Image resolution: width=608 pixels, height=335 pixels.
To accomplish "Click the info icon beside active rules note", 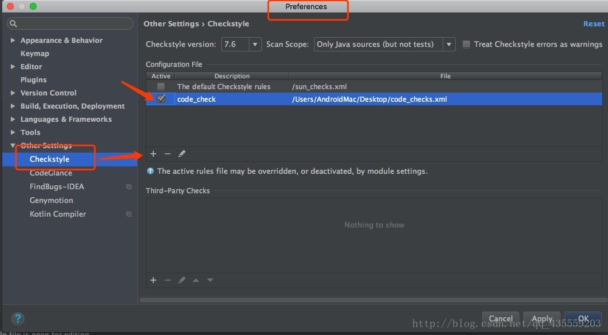I will 150,171.
